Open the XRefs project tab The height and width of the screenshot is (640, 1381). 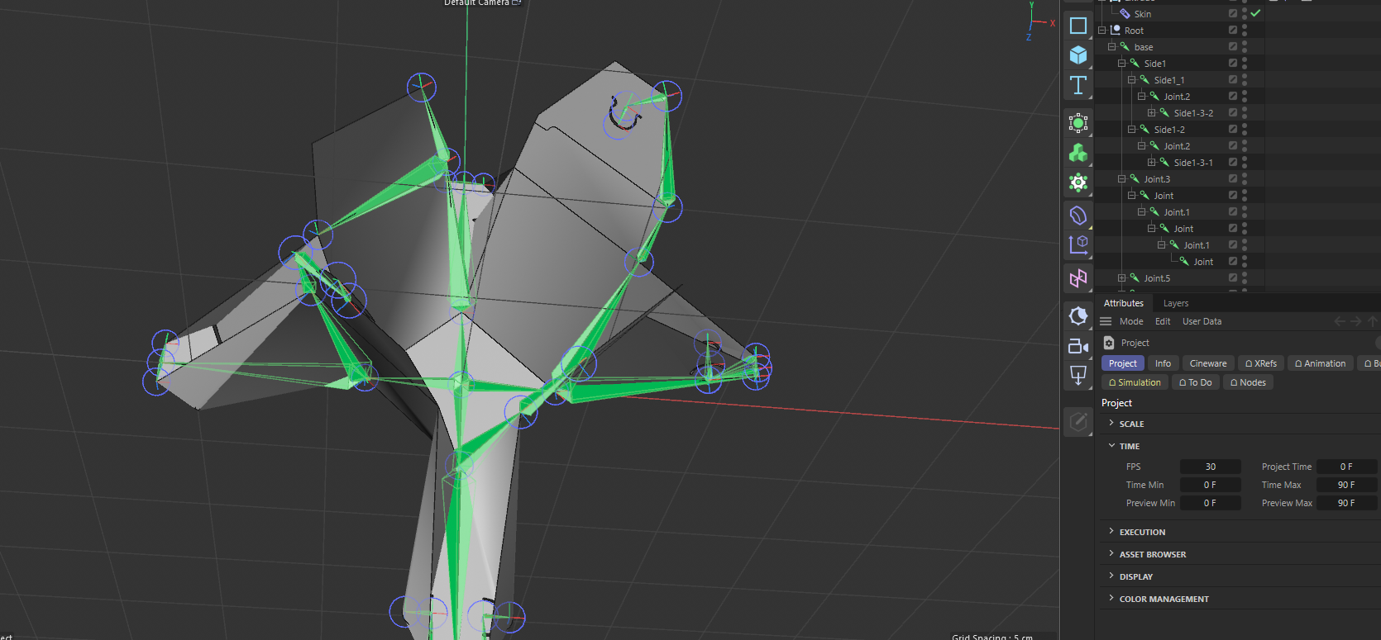(1261, 363)
